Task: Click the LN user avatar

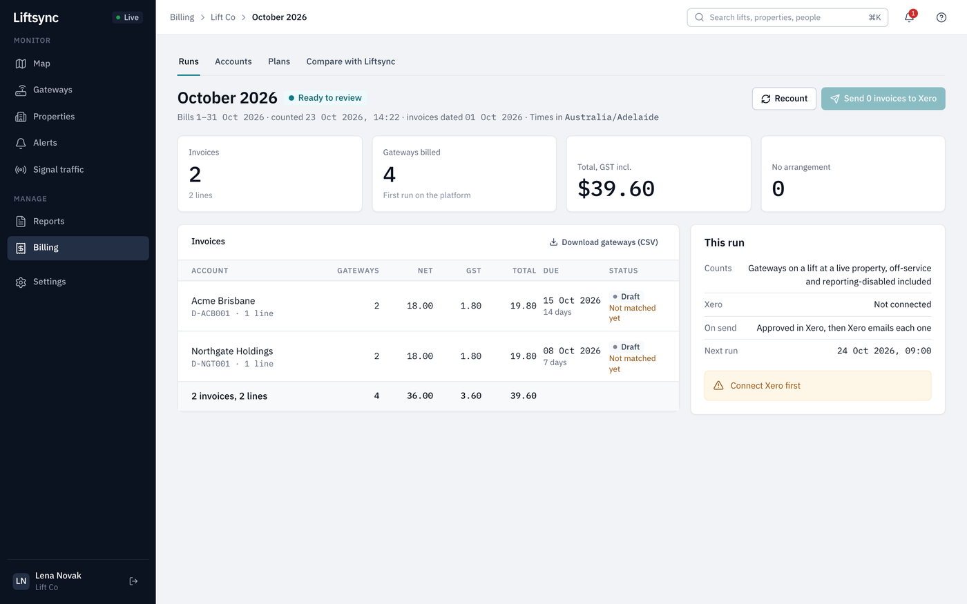Action: point(21,581)
